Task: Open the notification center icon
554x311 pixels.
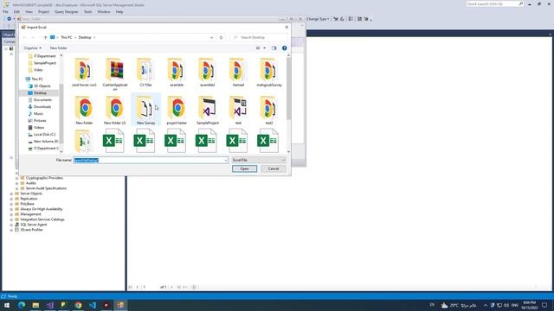Action: 544,305
